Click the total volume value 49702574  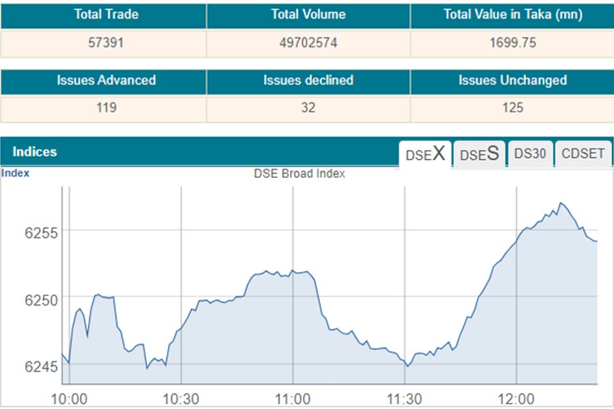(x=308, y=42)
